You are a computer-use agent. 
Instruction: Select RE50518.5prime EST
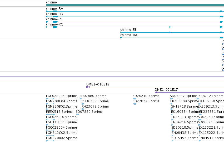(x=59, y=112)
